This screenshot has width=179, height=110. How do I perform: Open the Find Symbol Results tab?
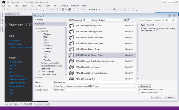click(42, 104)
